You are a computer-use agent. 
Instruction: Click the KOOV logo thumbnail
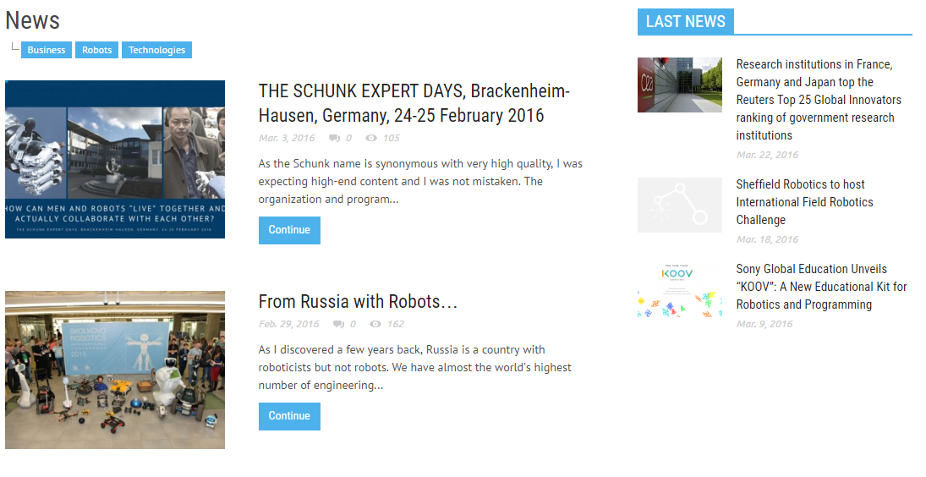(x=680, y=289)
